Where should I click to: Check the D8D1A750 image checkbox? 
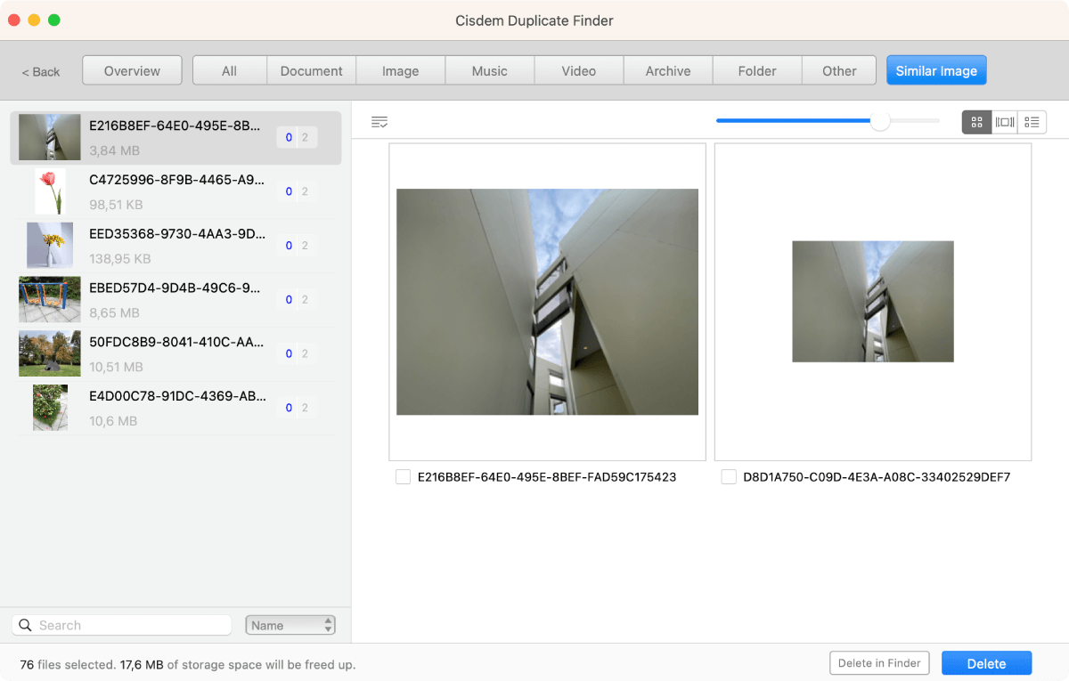pos(728,477)
